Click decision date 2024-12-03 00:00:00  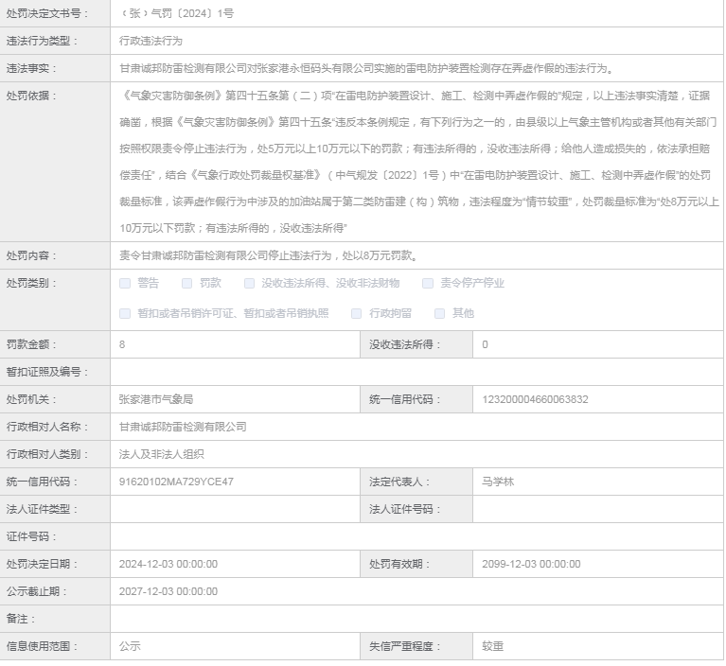[x=168, y=564]
